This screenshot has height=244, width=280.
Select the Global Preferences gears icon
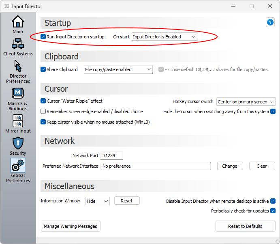(x=18, y=165)
